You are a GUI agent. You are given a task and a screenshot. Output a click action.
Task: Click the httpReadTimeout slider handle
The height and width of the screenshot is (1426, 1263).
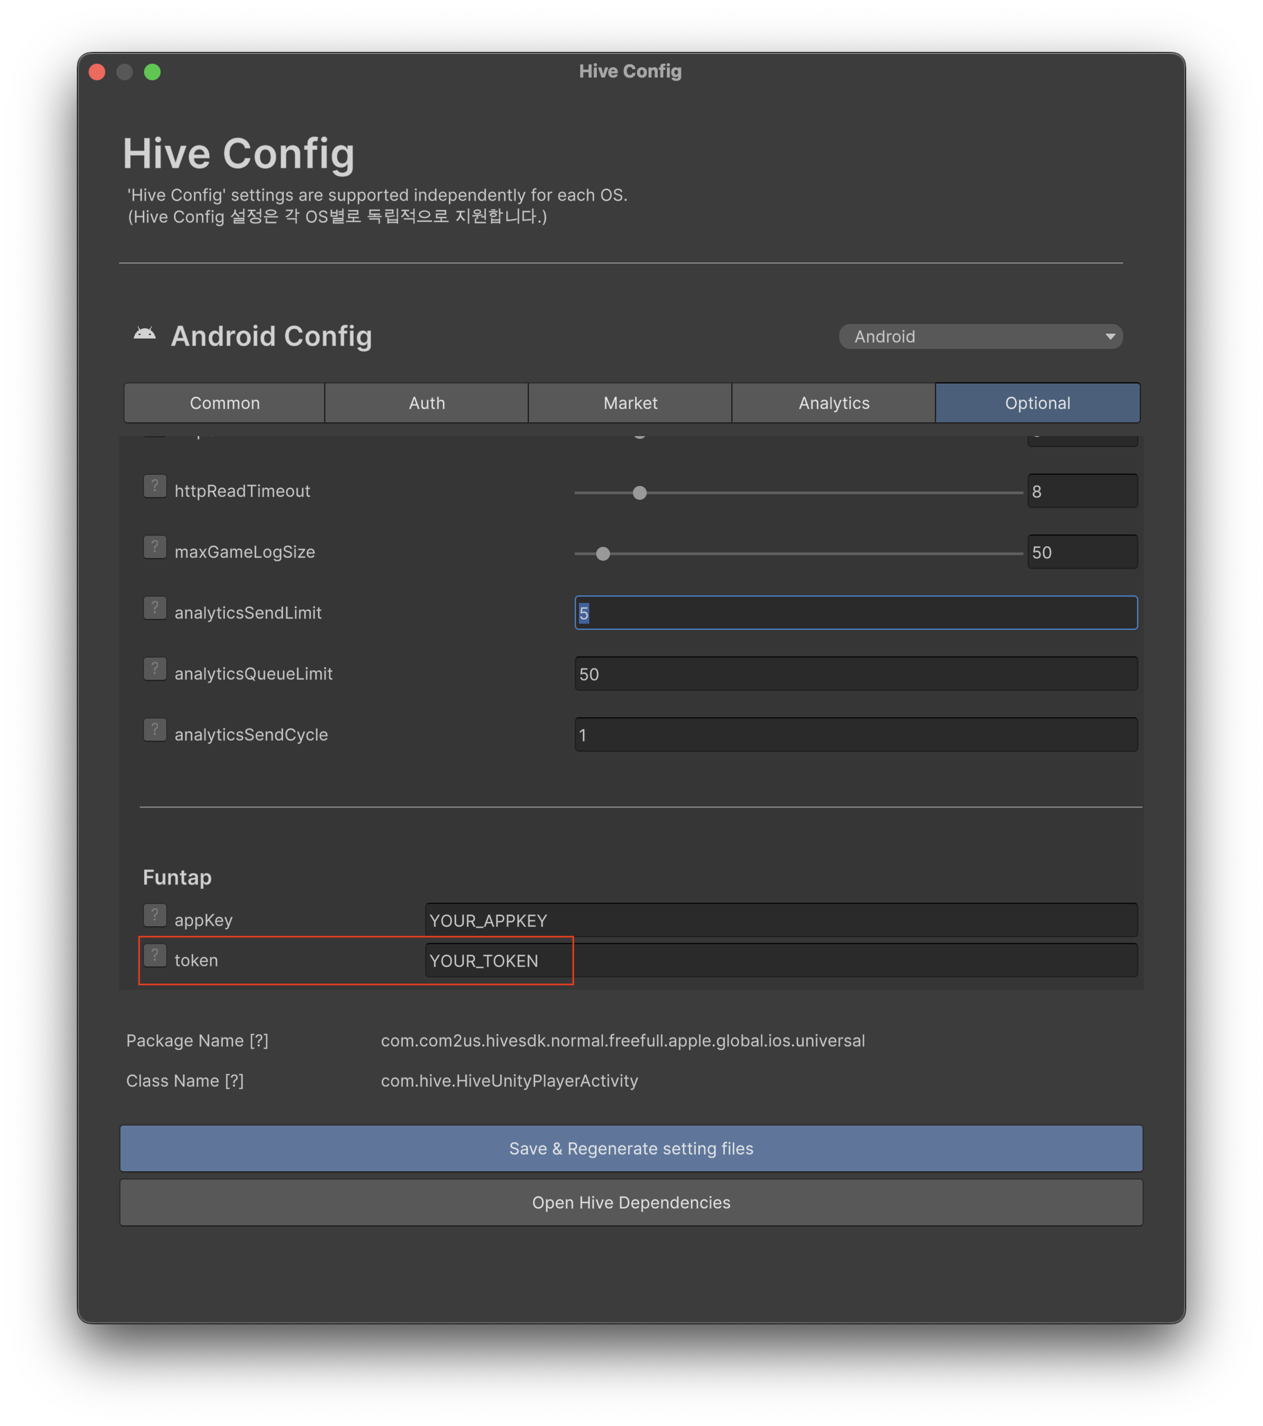coord(639,494)
